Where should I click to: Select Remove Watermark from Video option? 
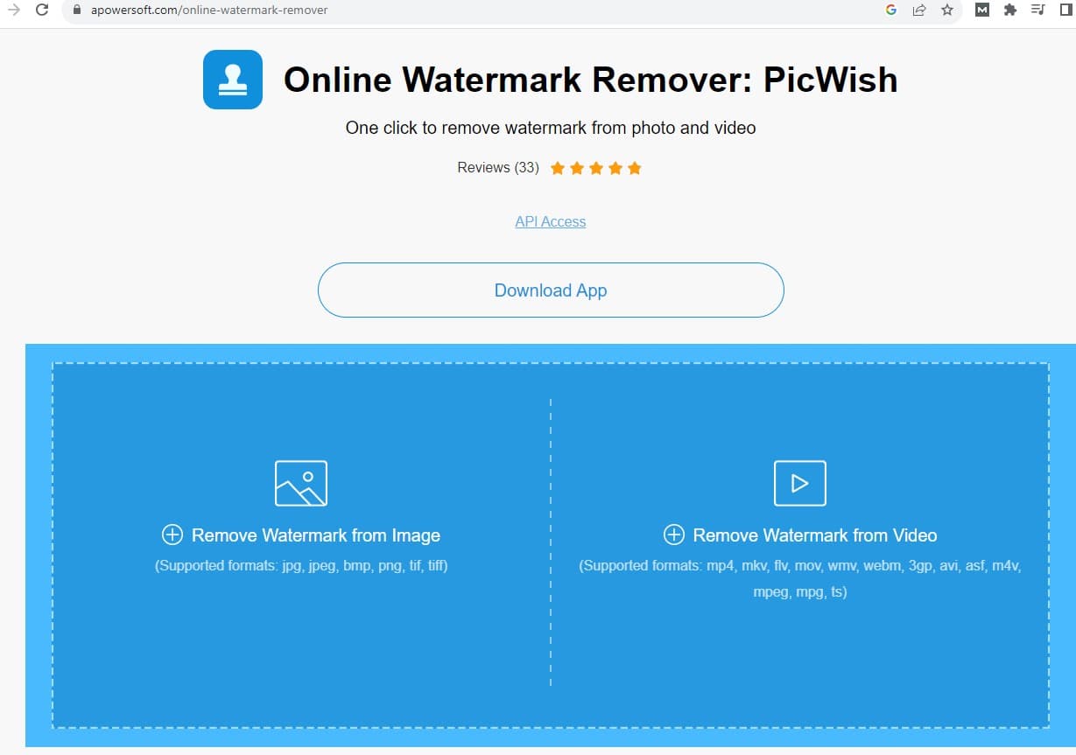coord(800,535)
